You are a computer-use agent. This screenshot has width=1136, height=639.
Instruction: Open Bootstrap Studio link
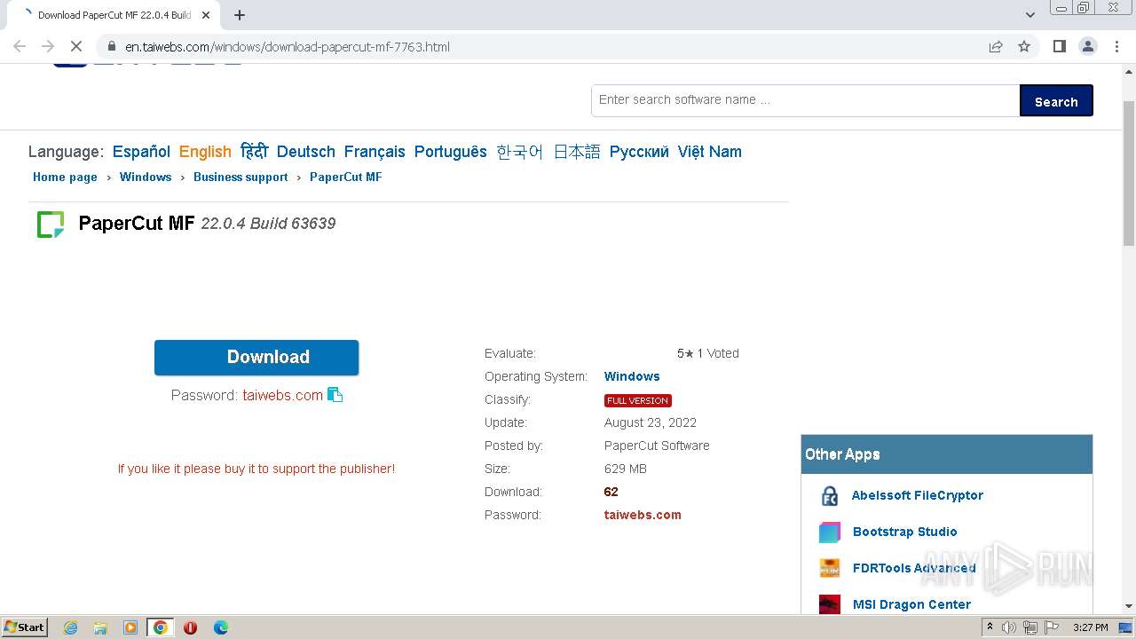905,532
